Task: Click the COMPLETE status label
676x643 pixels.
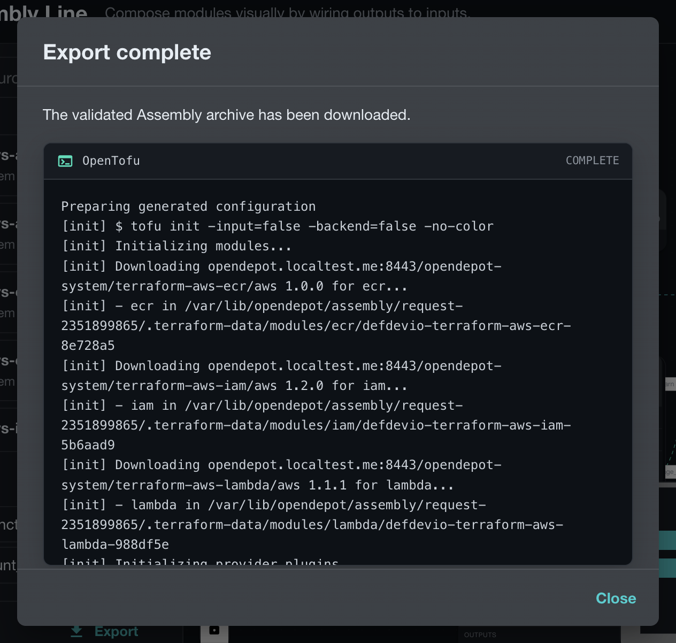Action: [592, 160]
